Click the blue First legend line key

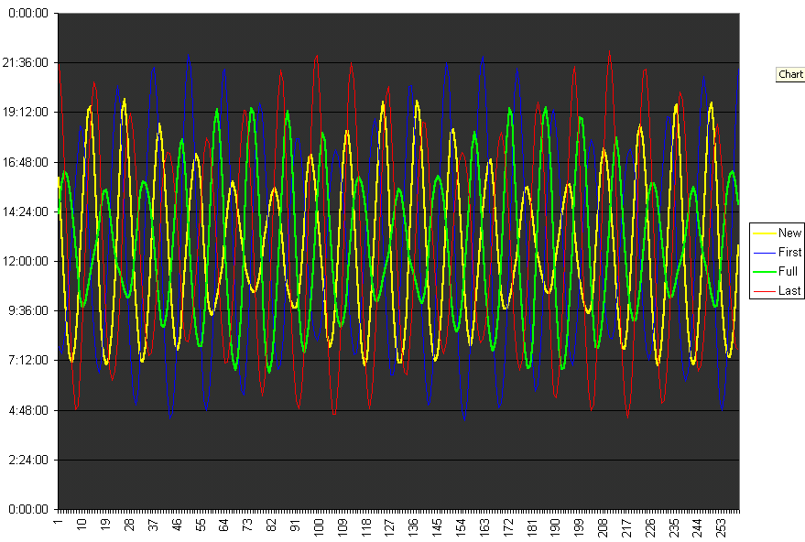pos(764,253)
